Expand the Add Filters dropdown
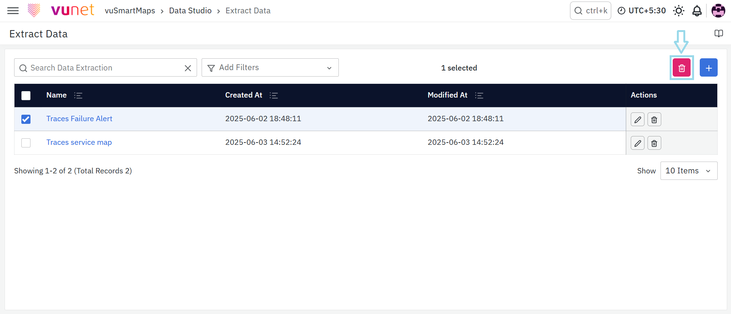This screenshot has height=314, width=731. click(x=270, y=68)
